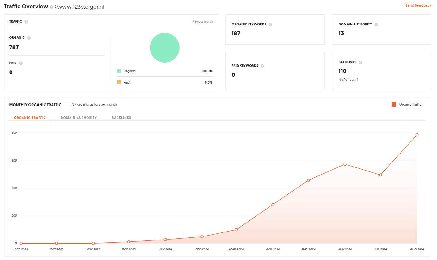The height and width of the screenshot is (260, 437).
Task: Click the Send Feedback link
Action: click(418, 5)
